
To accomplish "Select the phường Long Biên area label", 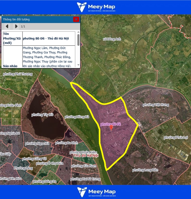I will 145,170.
